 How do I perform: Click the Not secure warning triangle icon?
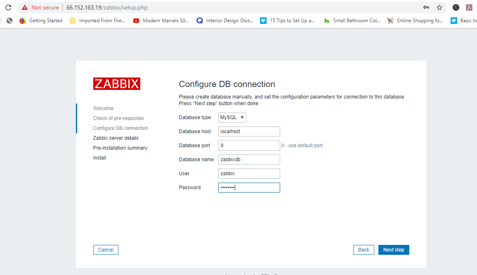click(x=25, y=7)
